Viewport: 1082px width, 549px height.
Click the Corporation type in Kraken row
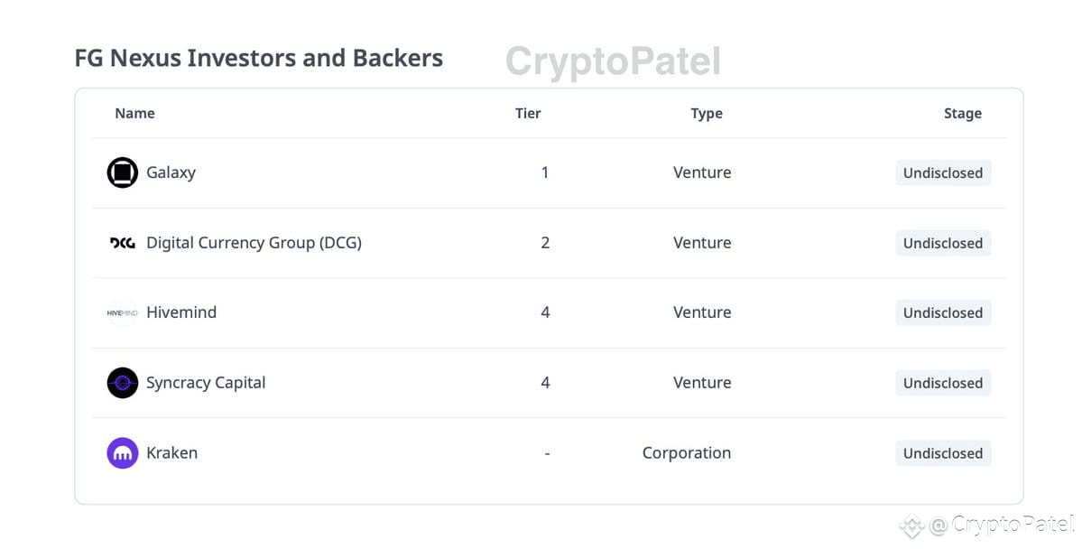tap(687, 453)
